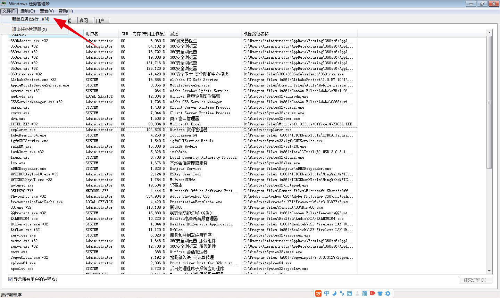Select the igfxCUIService.exe process

coord(183,141)
